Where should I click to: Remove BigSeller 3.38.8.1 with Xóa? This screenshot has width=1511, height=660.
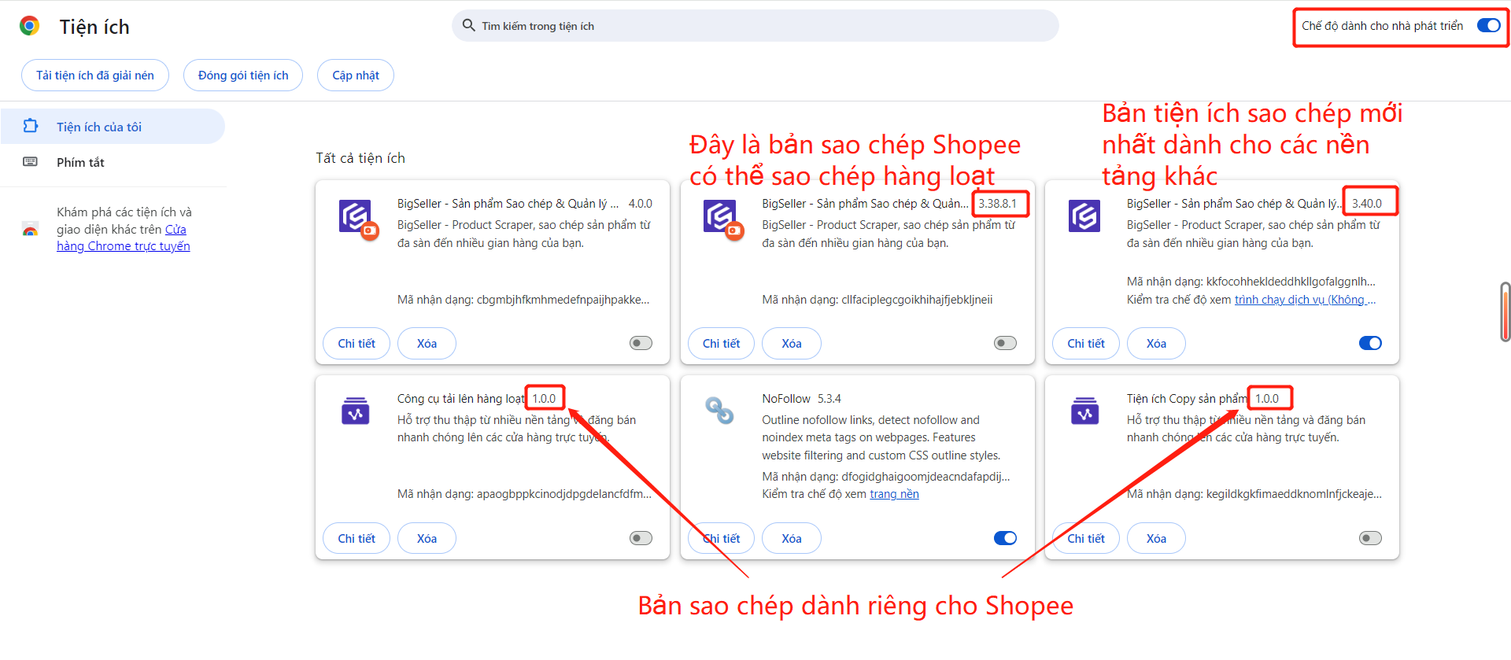point(791,343)
